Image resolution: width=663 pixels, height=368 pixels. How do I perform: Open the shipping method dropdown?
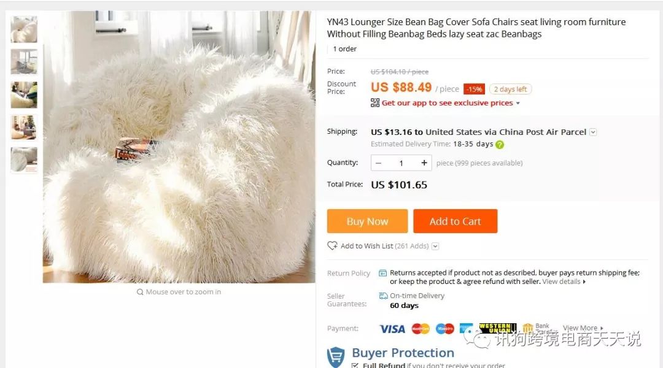click(593, 132)
